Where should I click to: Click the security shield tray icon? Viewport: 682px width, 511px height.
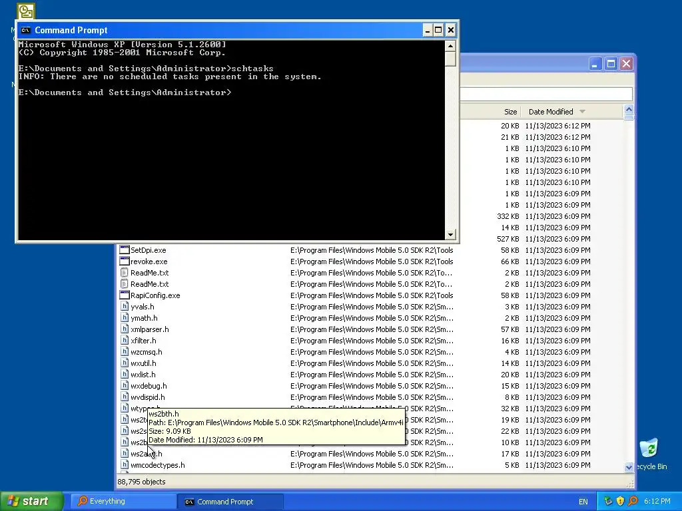[x=620, y=501]
